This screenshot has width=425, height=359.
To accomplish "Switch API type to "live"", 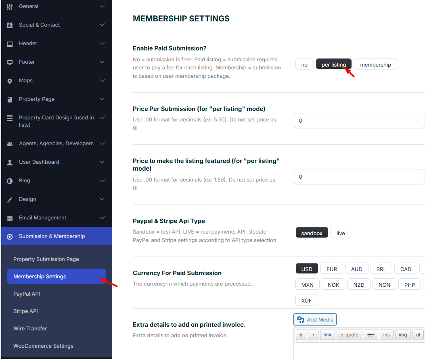I will pos(341,233).
